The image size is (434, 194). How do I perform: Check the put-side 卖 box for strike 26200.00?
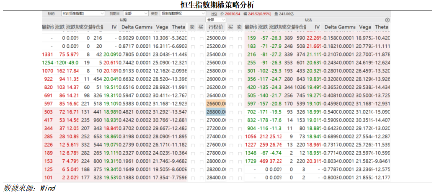pyautogui.click(x=240, y=87)
